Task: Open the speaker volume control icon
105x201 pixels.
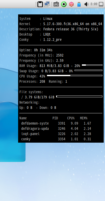Action: click(x=86, y=4)
